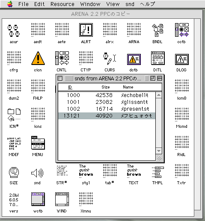
Task: Select the CURS cursor resource icon
Action: pyautogui.click(x=110, y=59)
